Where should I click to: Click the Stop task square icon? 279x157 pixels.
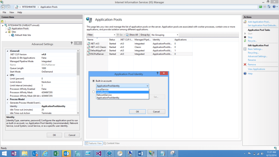[245, 37]
